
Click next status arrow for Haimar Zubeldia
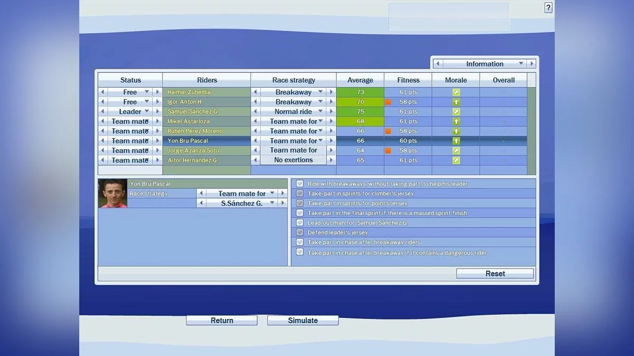pyautogui.click(x=157, y=92)
